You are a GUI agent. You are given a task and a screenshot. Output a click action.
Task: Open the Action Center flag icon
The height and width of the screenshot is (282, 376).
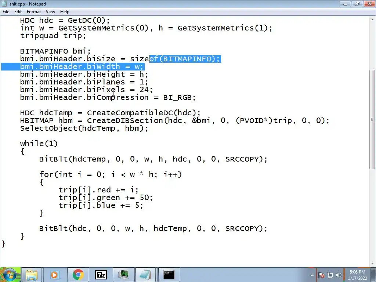tap(321, 275)
